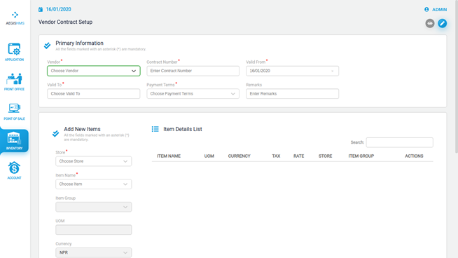
Task: Open the Choose Payment Terms dropdown
Action: click(193, 94)
